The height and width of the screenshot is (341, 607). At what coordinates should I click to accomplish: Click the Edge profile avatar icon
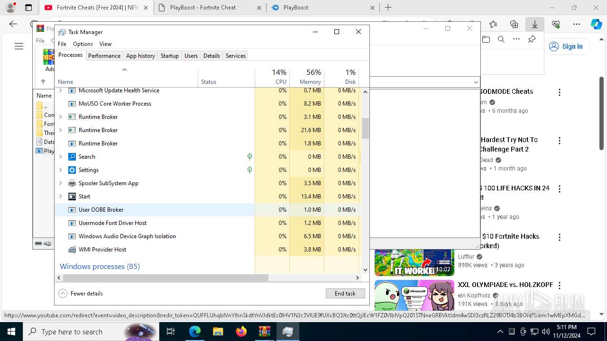click(x=10, y=8)
